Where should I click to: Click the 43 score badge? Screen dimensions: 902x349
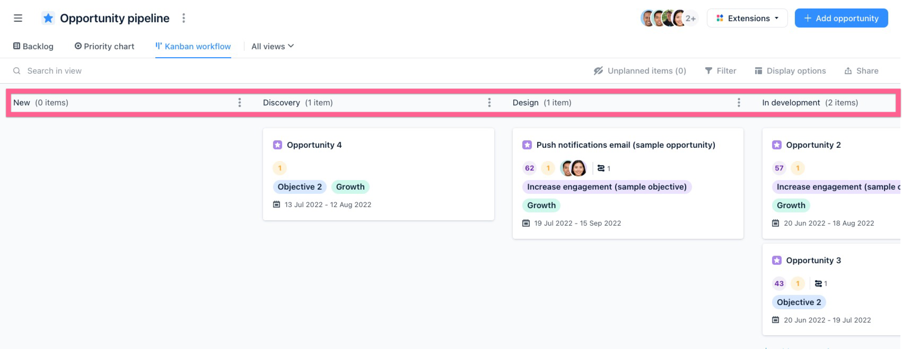point(779,284)
